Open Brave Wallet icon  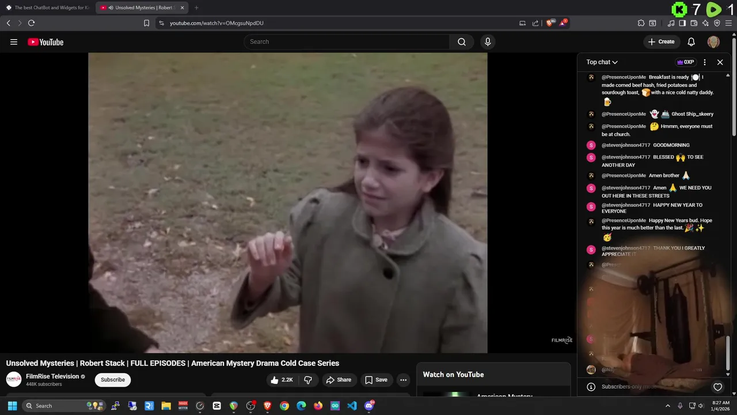694,23
